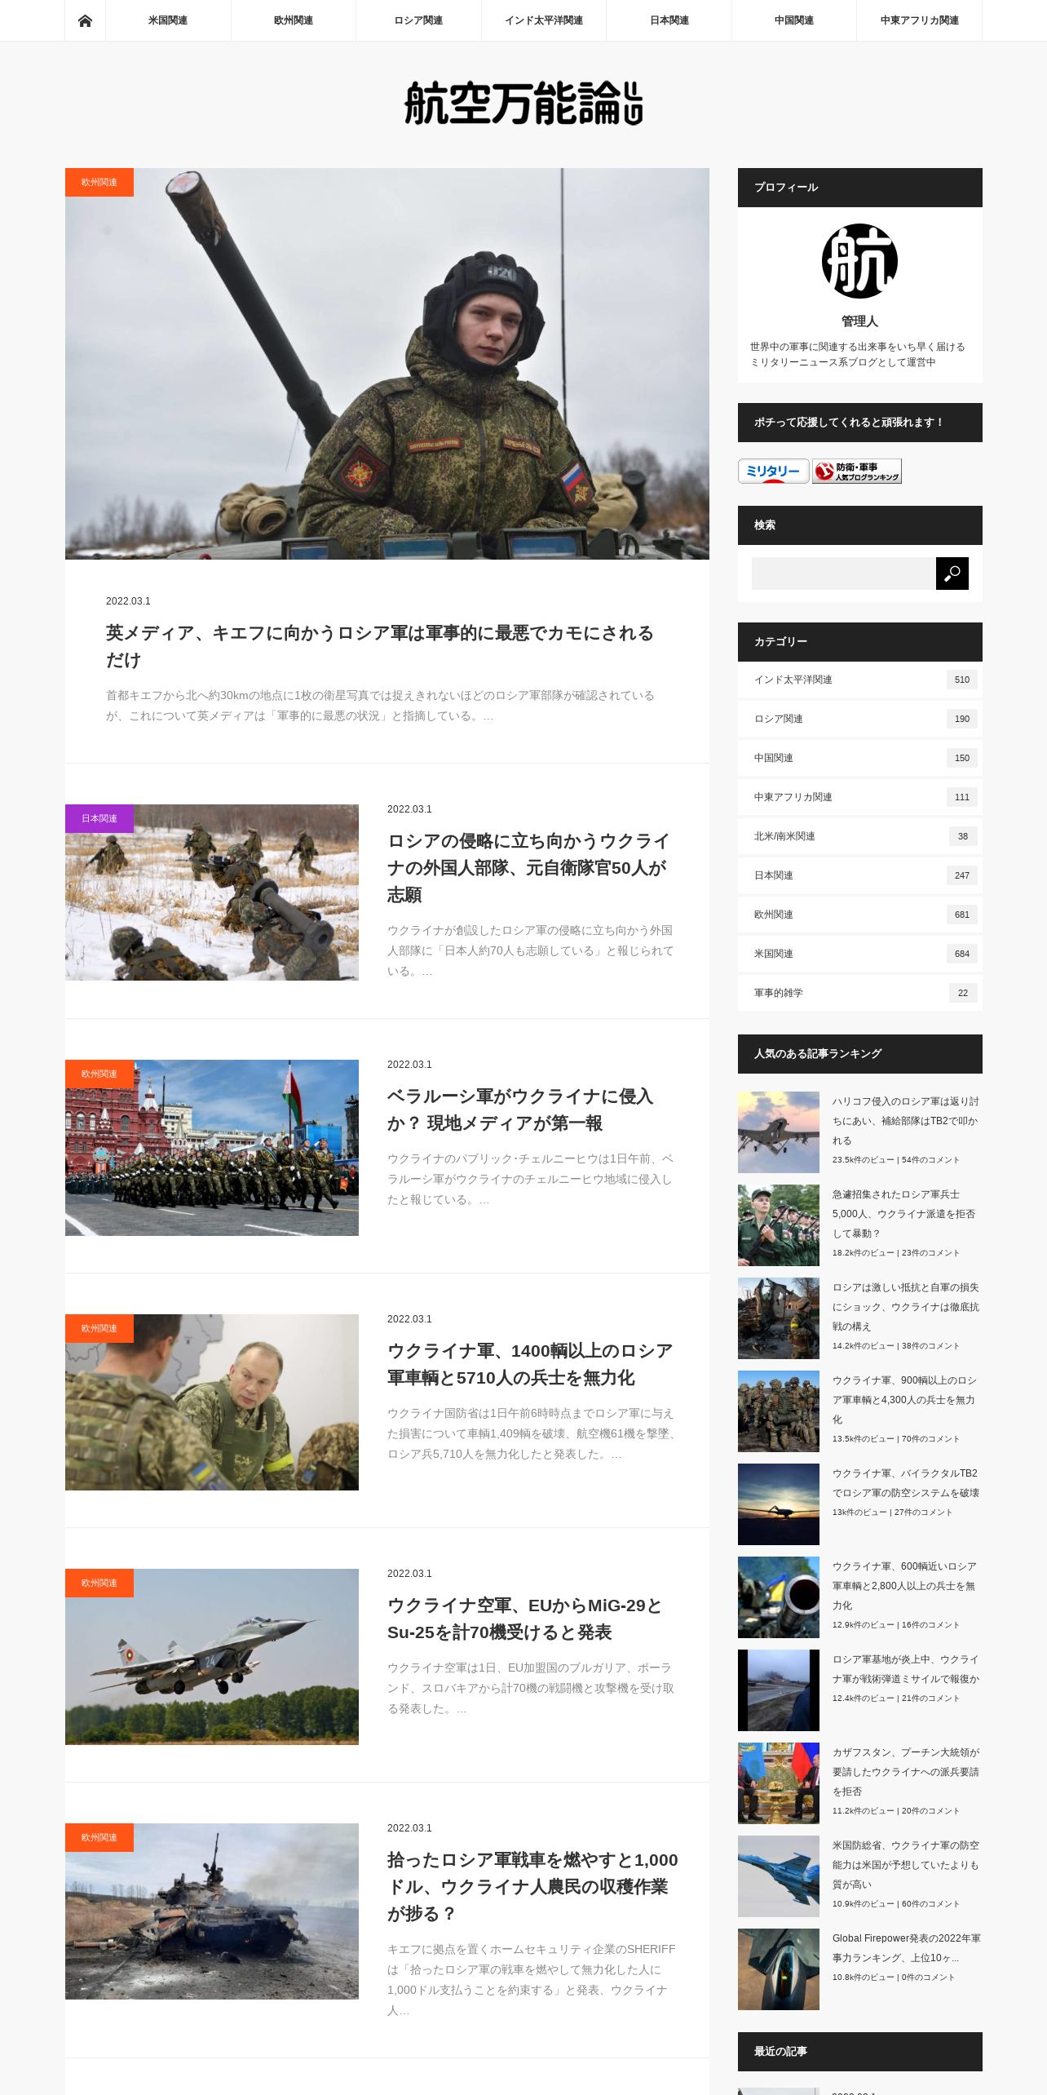Open the blue fighter jet ranking thumbnail

tap(779, 1876)
